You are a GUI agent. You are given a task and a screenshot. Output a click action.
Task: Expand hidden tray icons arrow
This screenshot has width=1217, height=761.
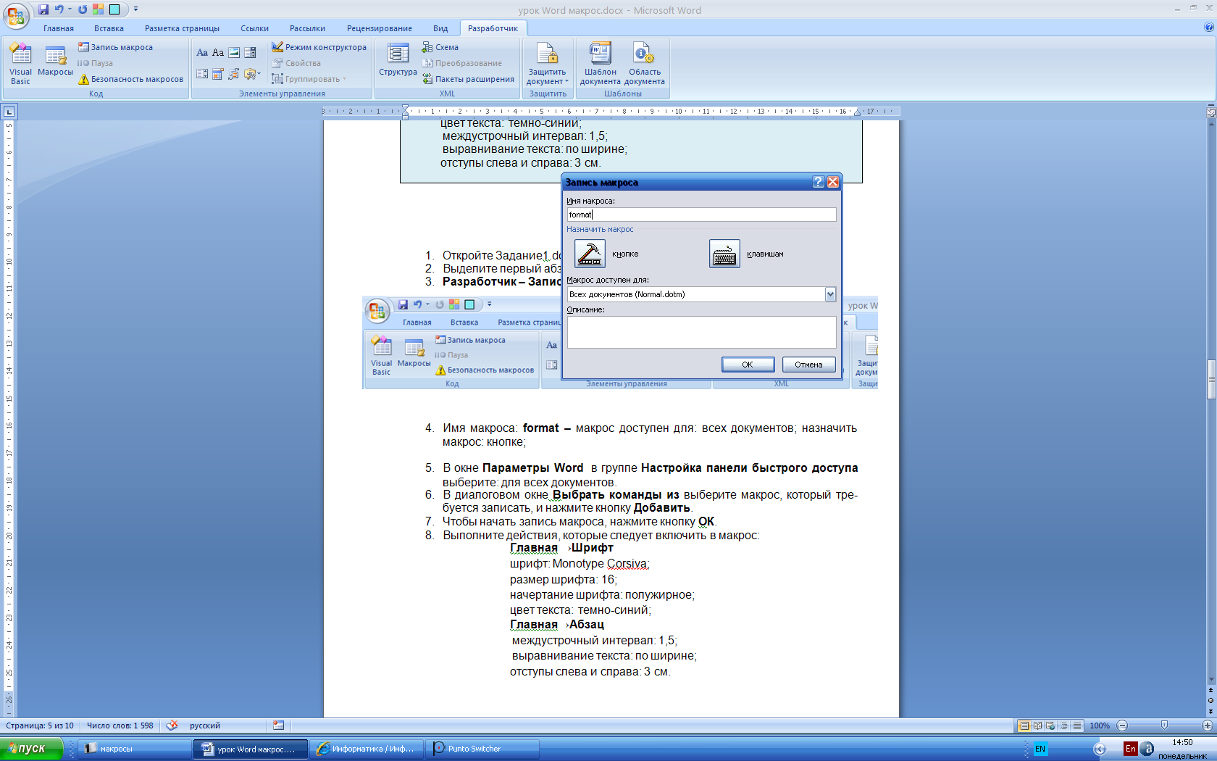1100,749
